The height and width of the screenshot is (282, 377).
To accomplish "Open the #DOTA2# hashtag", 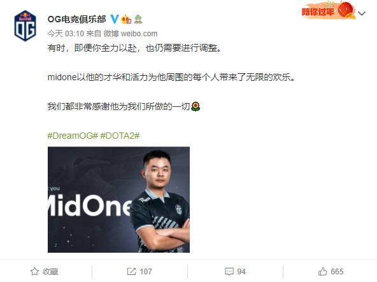I will (x=120, y=136).
